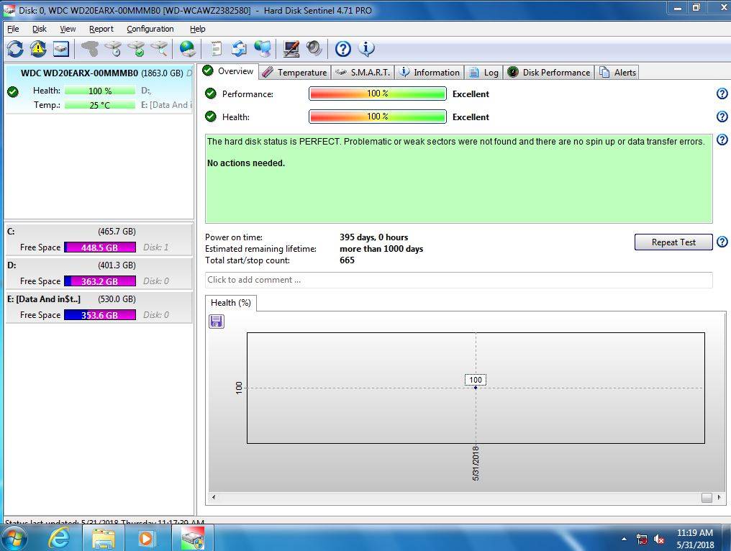Click the muted volume tray icon
Viewport: 731px width, 551px height.
(x=659, y=539)
